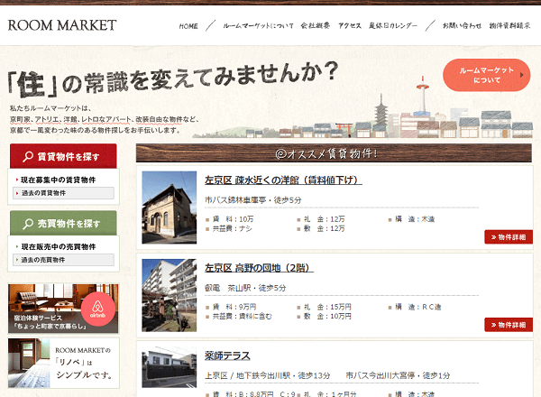Click the オススメ賃貸物件 wooden header
The image size is (541, 397).
click(x=334, y=152)
